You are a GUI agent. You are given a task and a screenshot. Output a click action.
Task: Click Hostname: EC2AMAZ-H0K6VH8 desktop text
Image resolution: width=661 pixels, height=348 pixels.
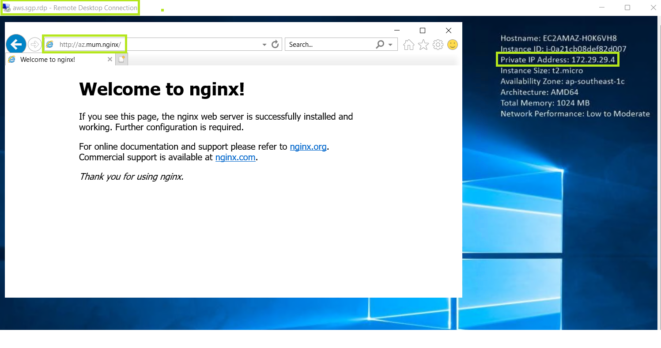coord(559,38)
